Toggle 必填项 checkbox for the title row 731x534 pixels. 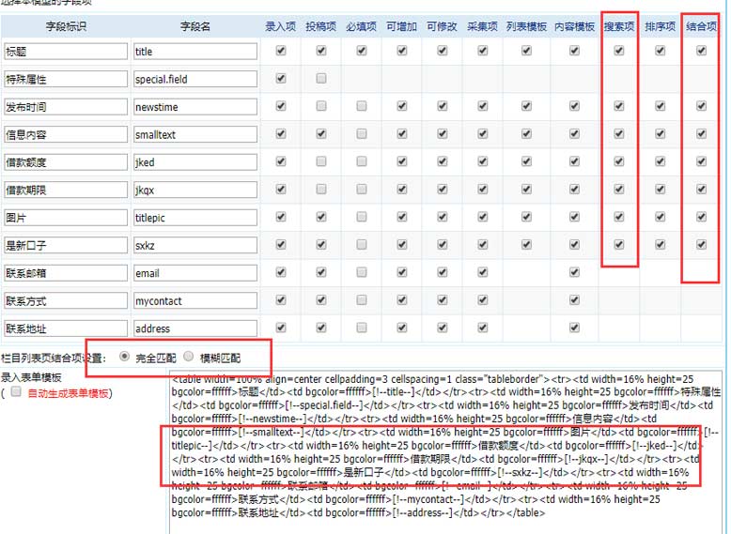(362, 51)
